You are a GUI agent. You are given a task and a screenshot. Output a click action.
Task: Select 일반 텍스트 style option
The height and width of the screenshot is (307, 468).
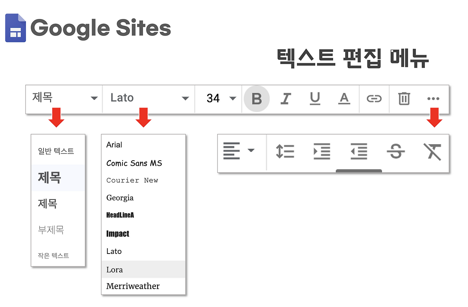coord(56,151)
